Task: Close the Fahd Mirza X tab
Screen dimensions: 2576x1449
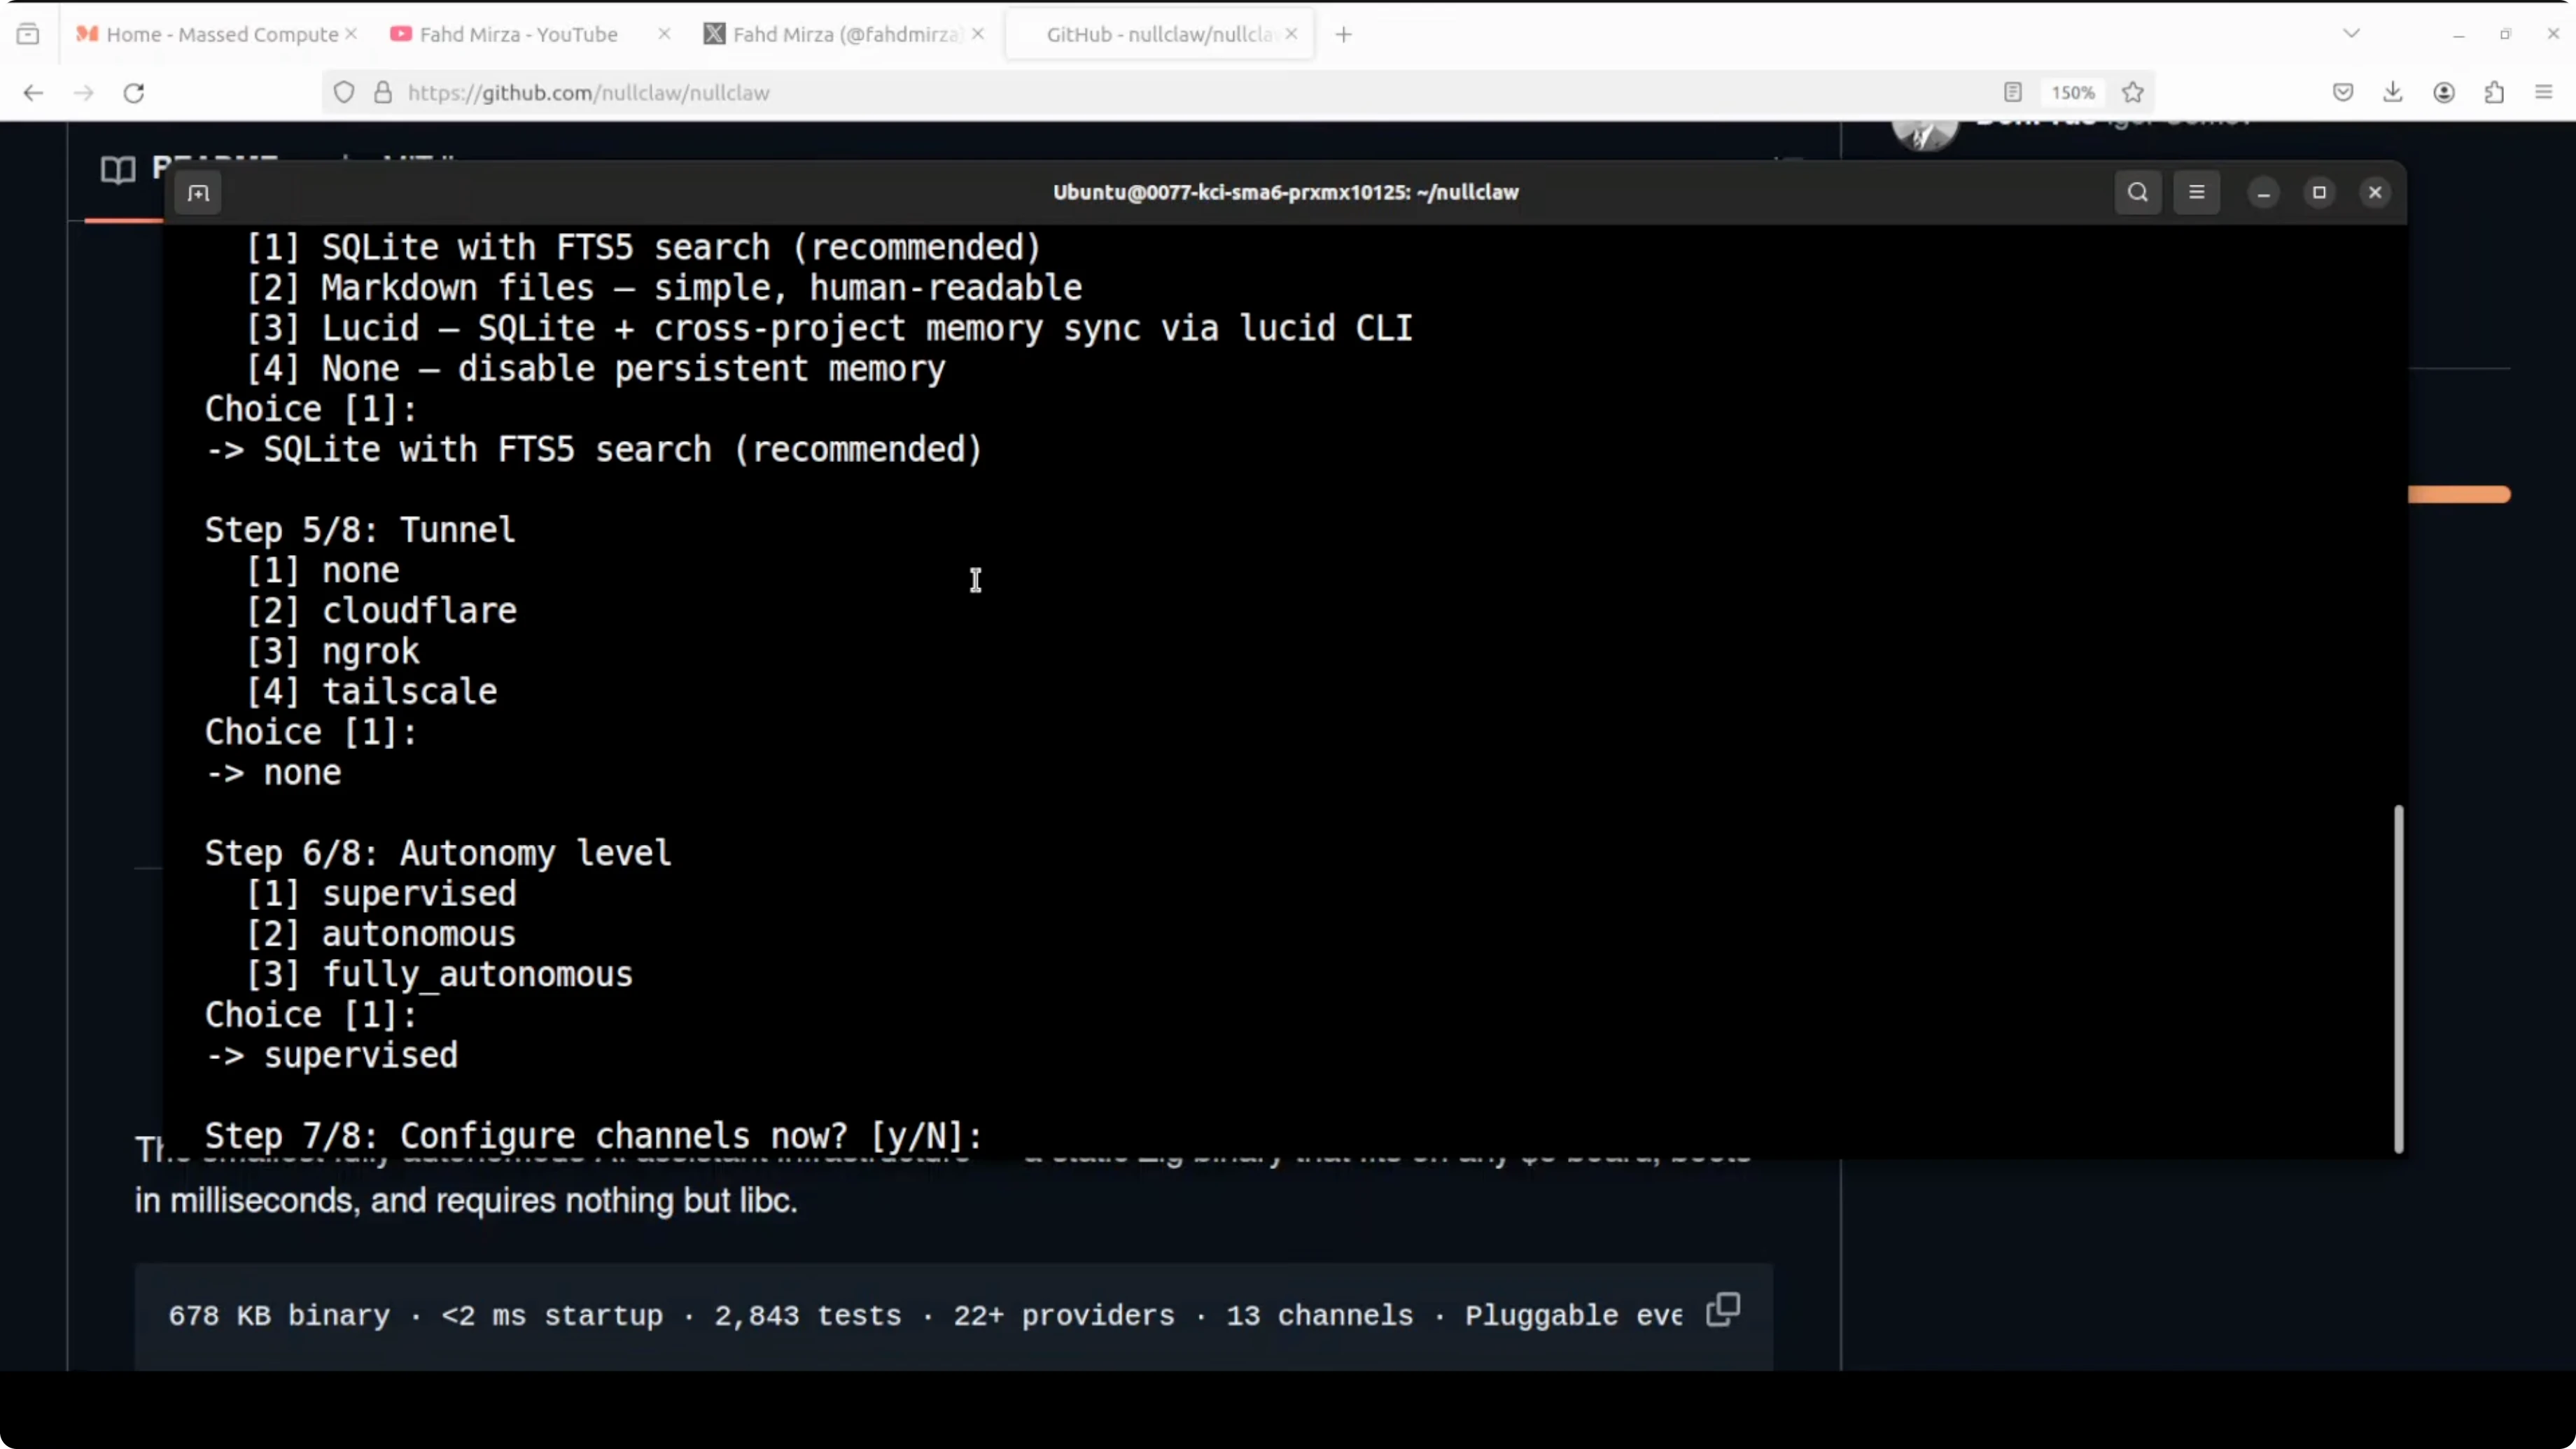Action: click(978, 34)
